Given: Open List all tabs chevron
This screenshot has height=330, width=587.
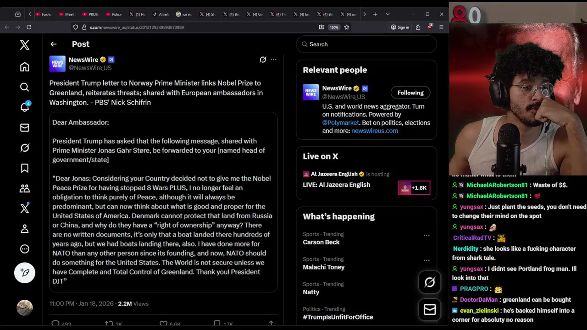Looking at the screenshot, I should tap(388, 14).
